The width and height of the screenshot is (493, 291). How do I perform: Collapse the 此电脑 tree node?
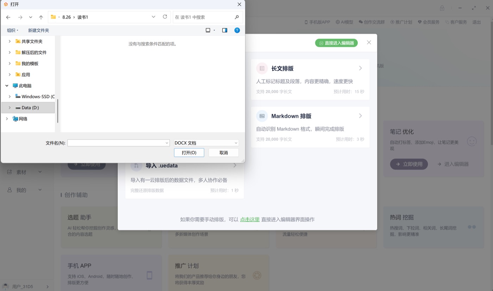7,86
